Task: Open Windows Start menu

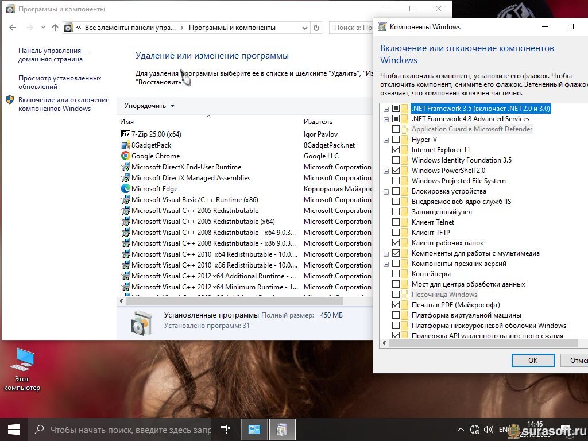Action: click(14, 429)
